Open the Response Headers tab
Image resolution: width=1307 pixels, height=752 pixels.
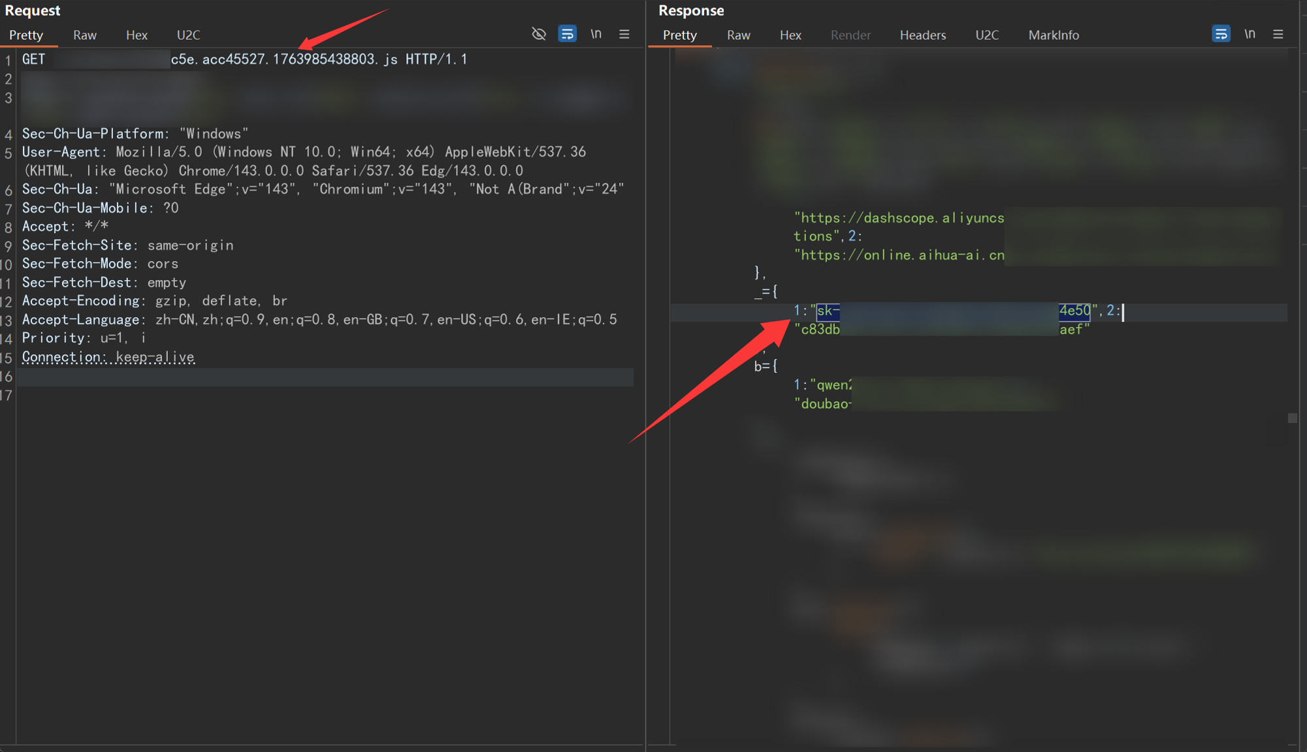(x=922, y=35)
